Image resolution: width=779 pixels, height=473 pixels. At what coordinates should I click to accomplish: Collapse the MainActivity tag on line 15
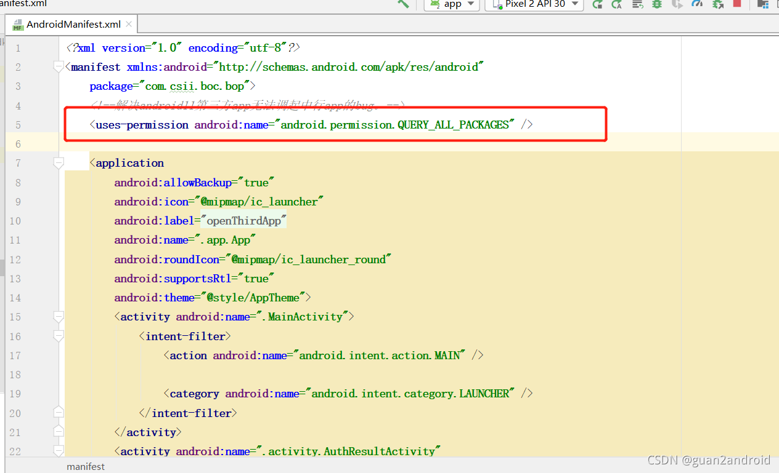(x=59, y=317)
